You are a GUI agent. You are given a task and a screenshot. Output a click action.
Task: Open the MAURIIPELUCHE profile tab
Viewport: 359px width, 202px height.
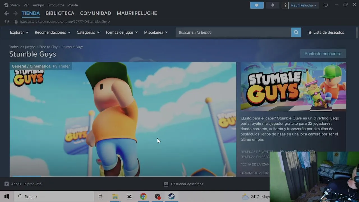click(x=137, y=13)
